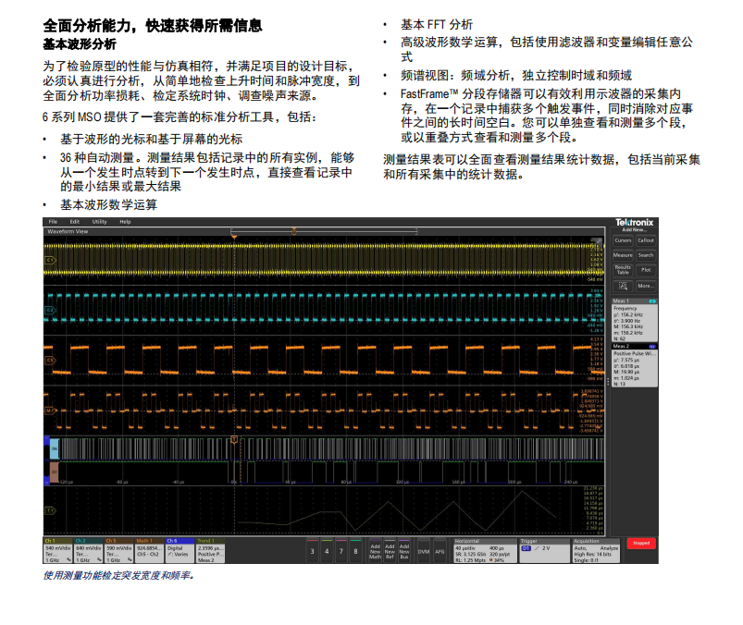Turn on channel 8
Viewport: 743px width, 625px height.
[355, 551]
